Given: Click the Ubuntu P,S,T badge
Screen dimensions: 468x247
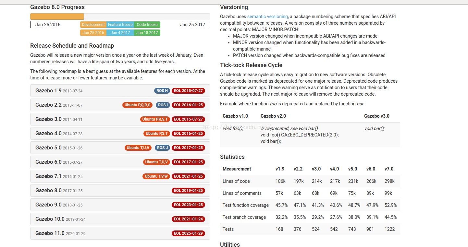Looking at the screenshot, I should click(x=157, y=134).
